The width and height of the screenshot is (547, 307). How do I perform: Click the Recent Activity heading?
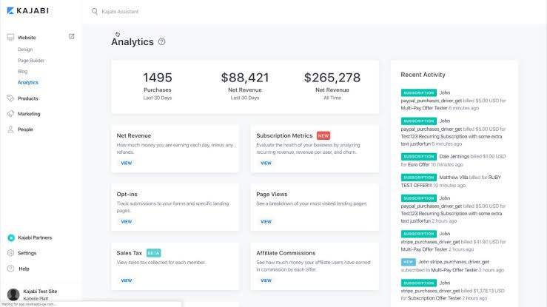[x=423, y=75]
